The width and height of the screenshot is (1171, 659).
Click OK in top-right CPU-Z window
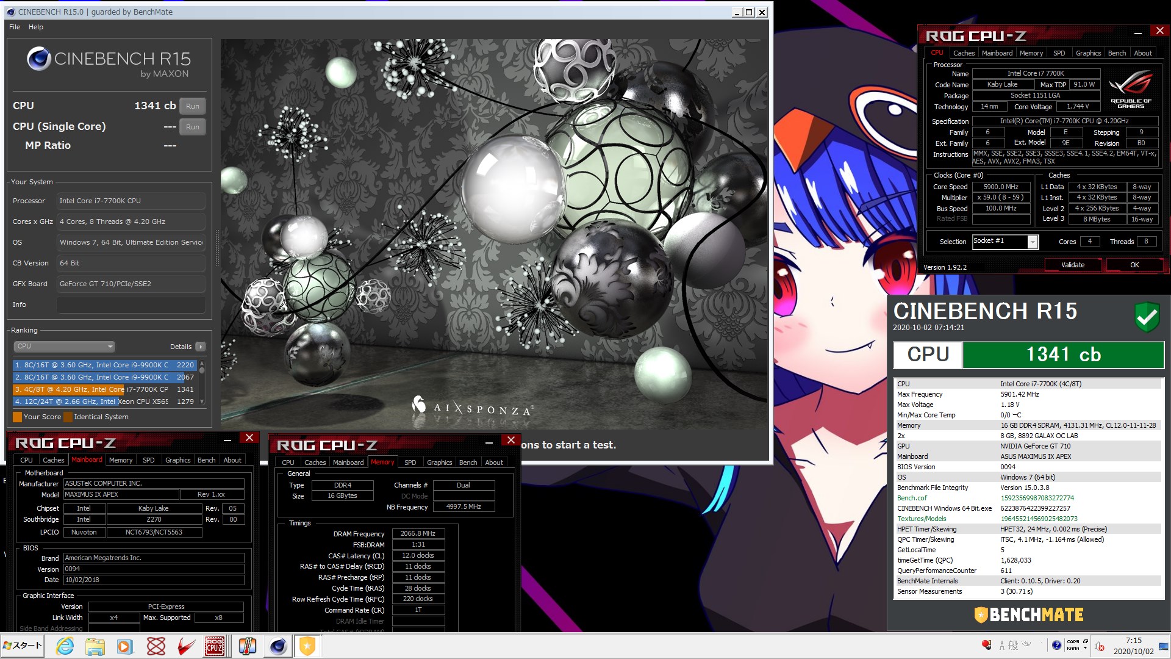coord(1134,265)
